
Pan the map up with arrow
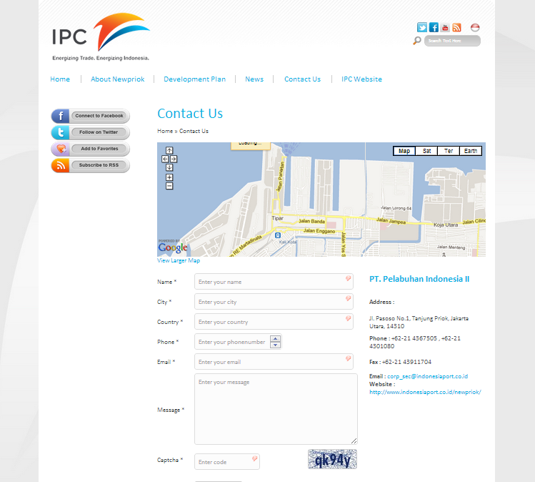click(x=169, y=150)
